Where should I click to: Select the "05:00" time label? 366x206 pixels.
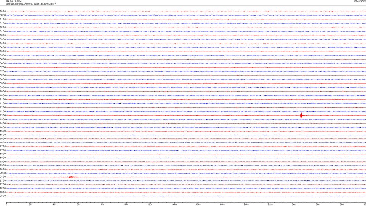click(3, 51)
